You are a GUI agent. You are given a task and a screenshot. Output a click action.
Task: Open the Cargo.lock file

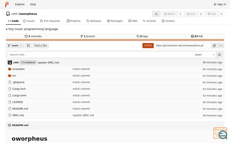click(x=19, y=89)
